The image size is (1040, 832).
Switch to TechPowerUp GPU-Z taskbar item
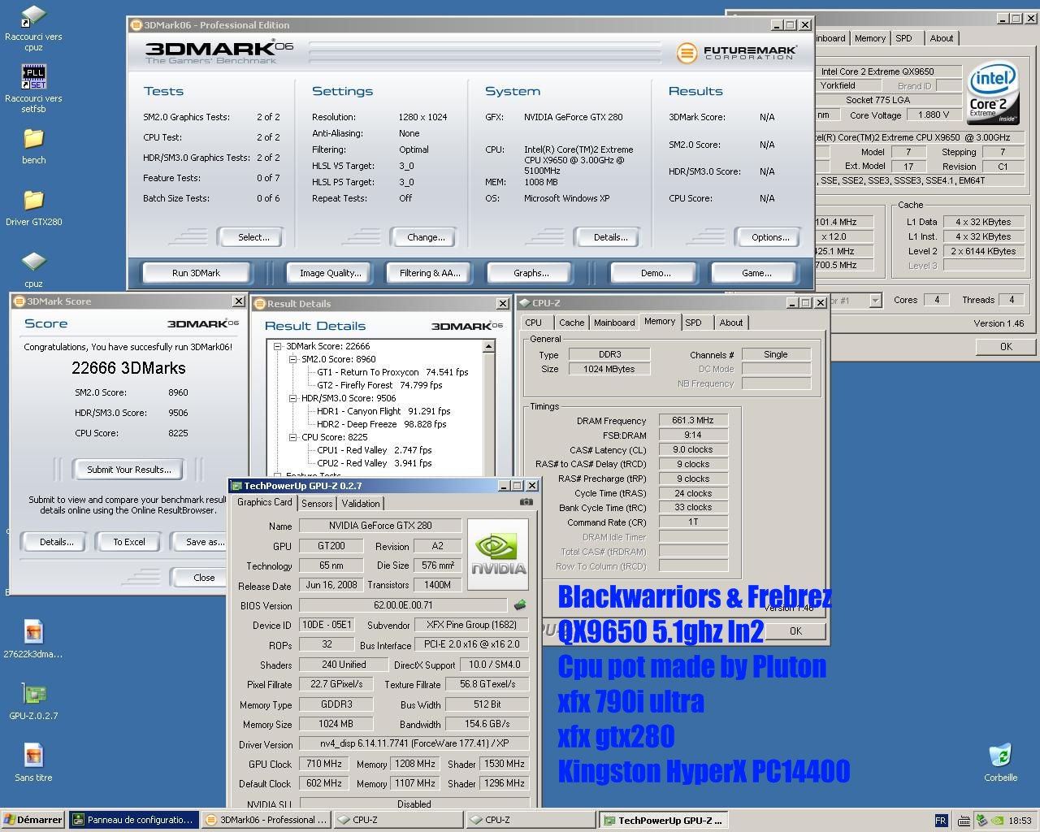(x=663, y=820)
